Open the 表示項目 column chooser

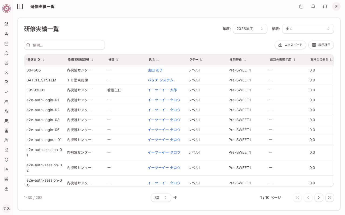coord(321,45)
